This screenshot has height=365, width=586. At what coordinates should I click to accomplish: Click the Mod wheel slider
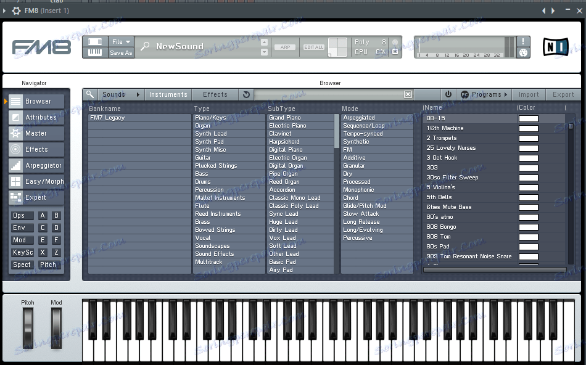56,328
